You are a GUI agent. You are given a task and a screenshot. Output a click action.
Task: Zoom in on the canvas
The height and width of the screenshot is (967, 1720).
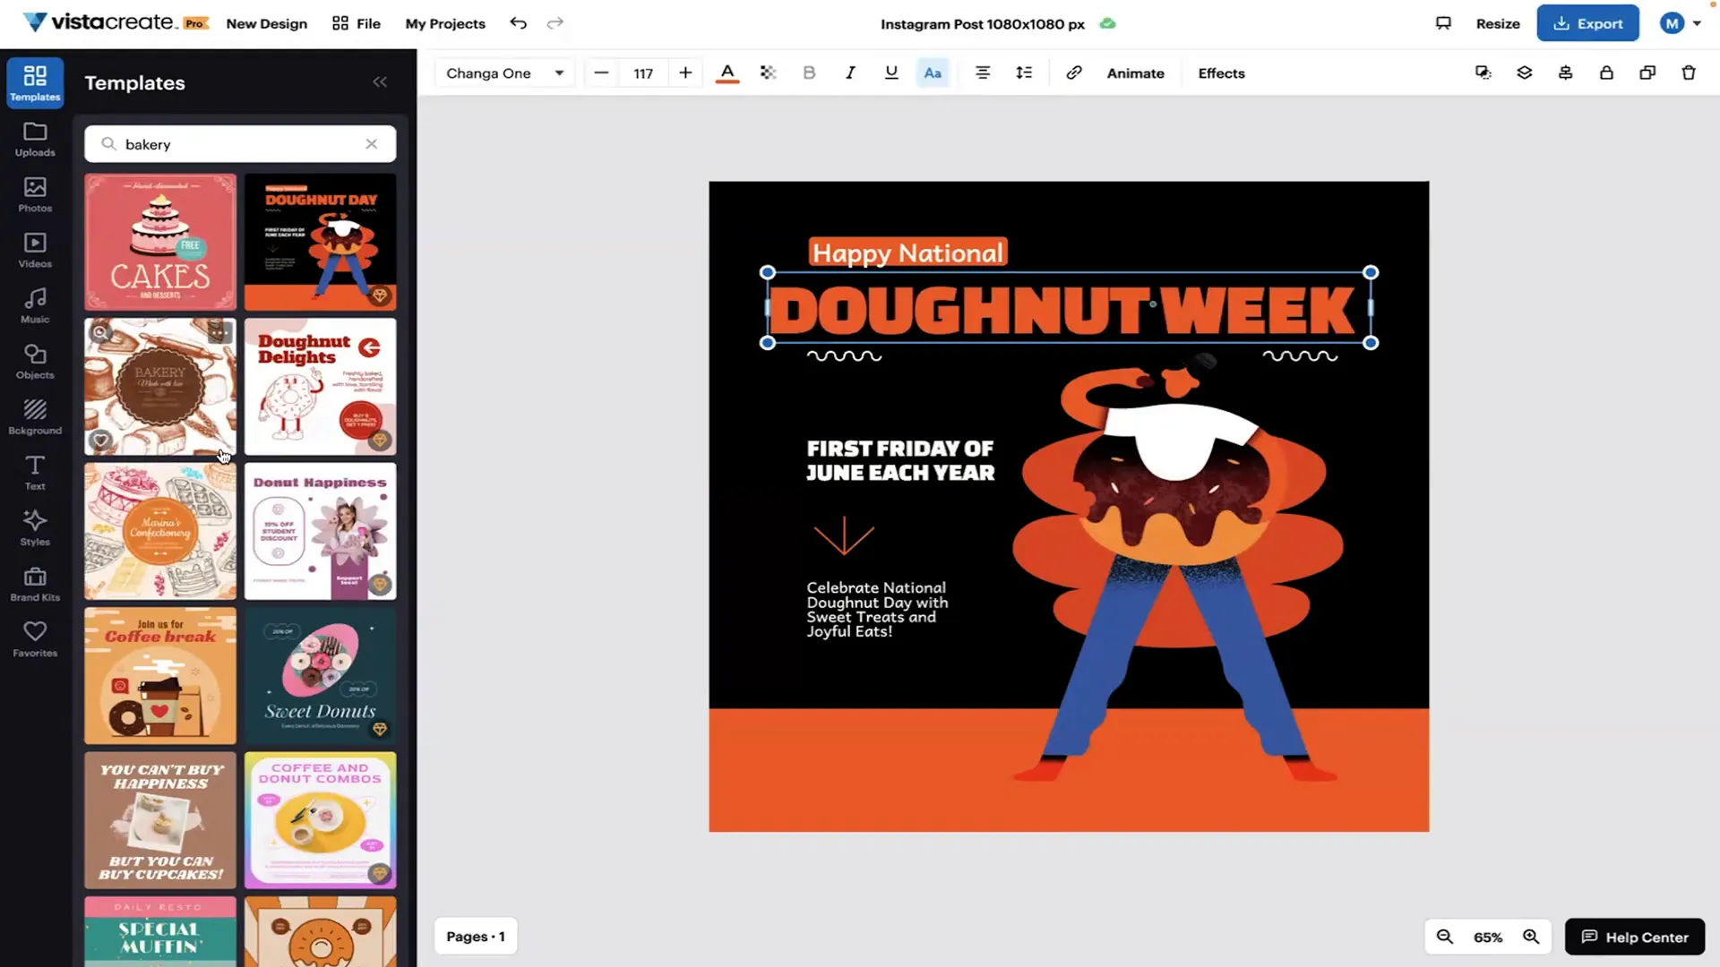(1531, 937)
